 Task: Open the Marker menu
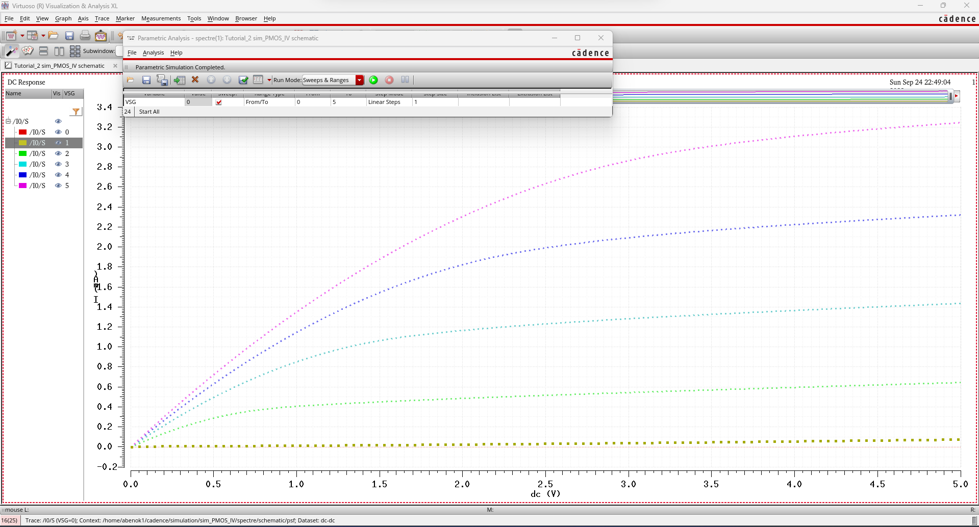[x=125, y=18]
